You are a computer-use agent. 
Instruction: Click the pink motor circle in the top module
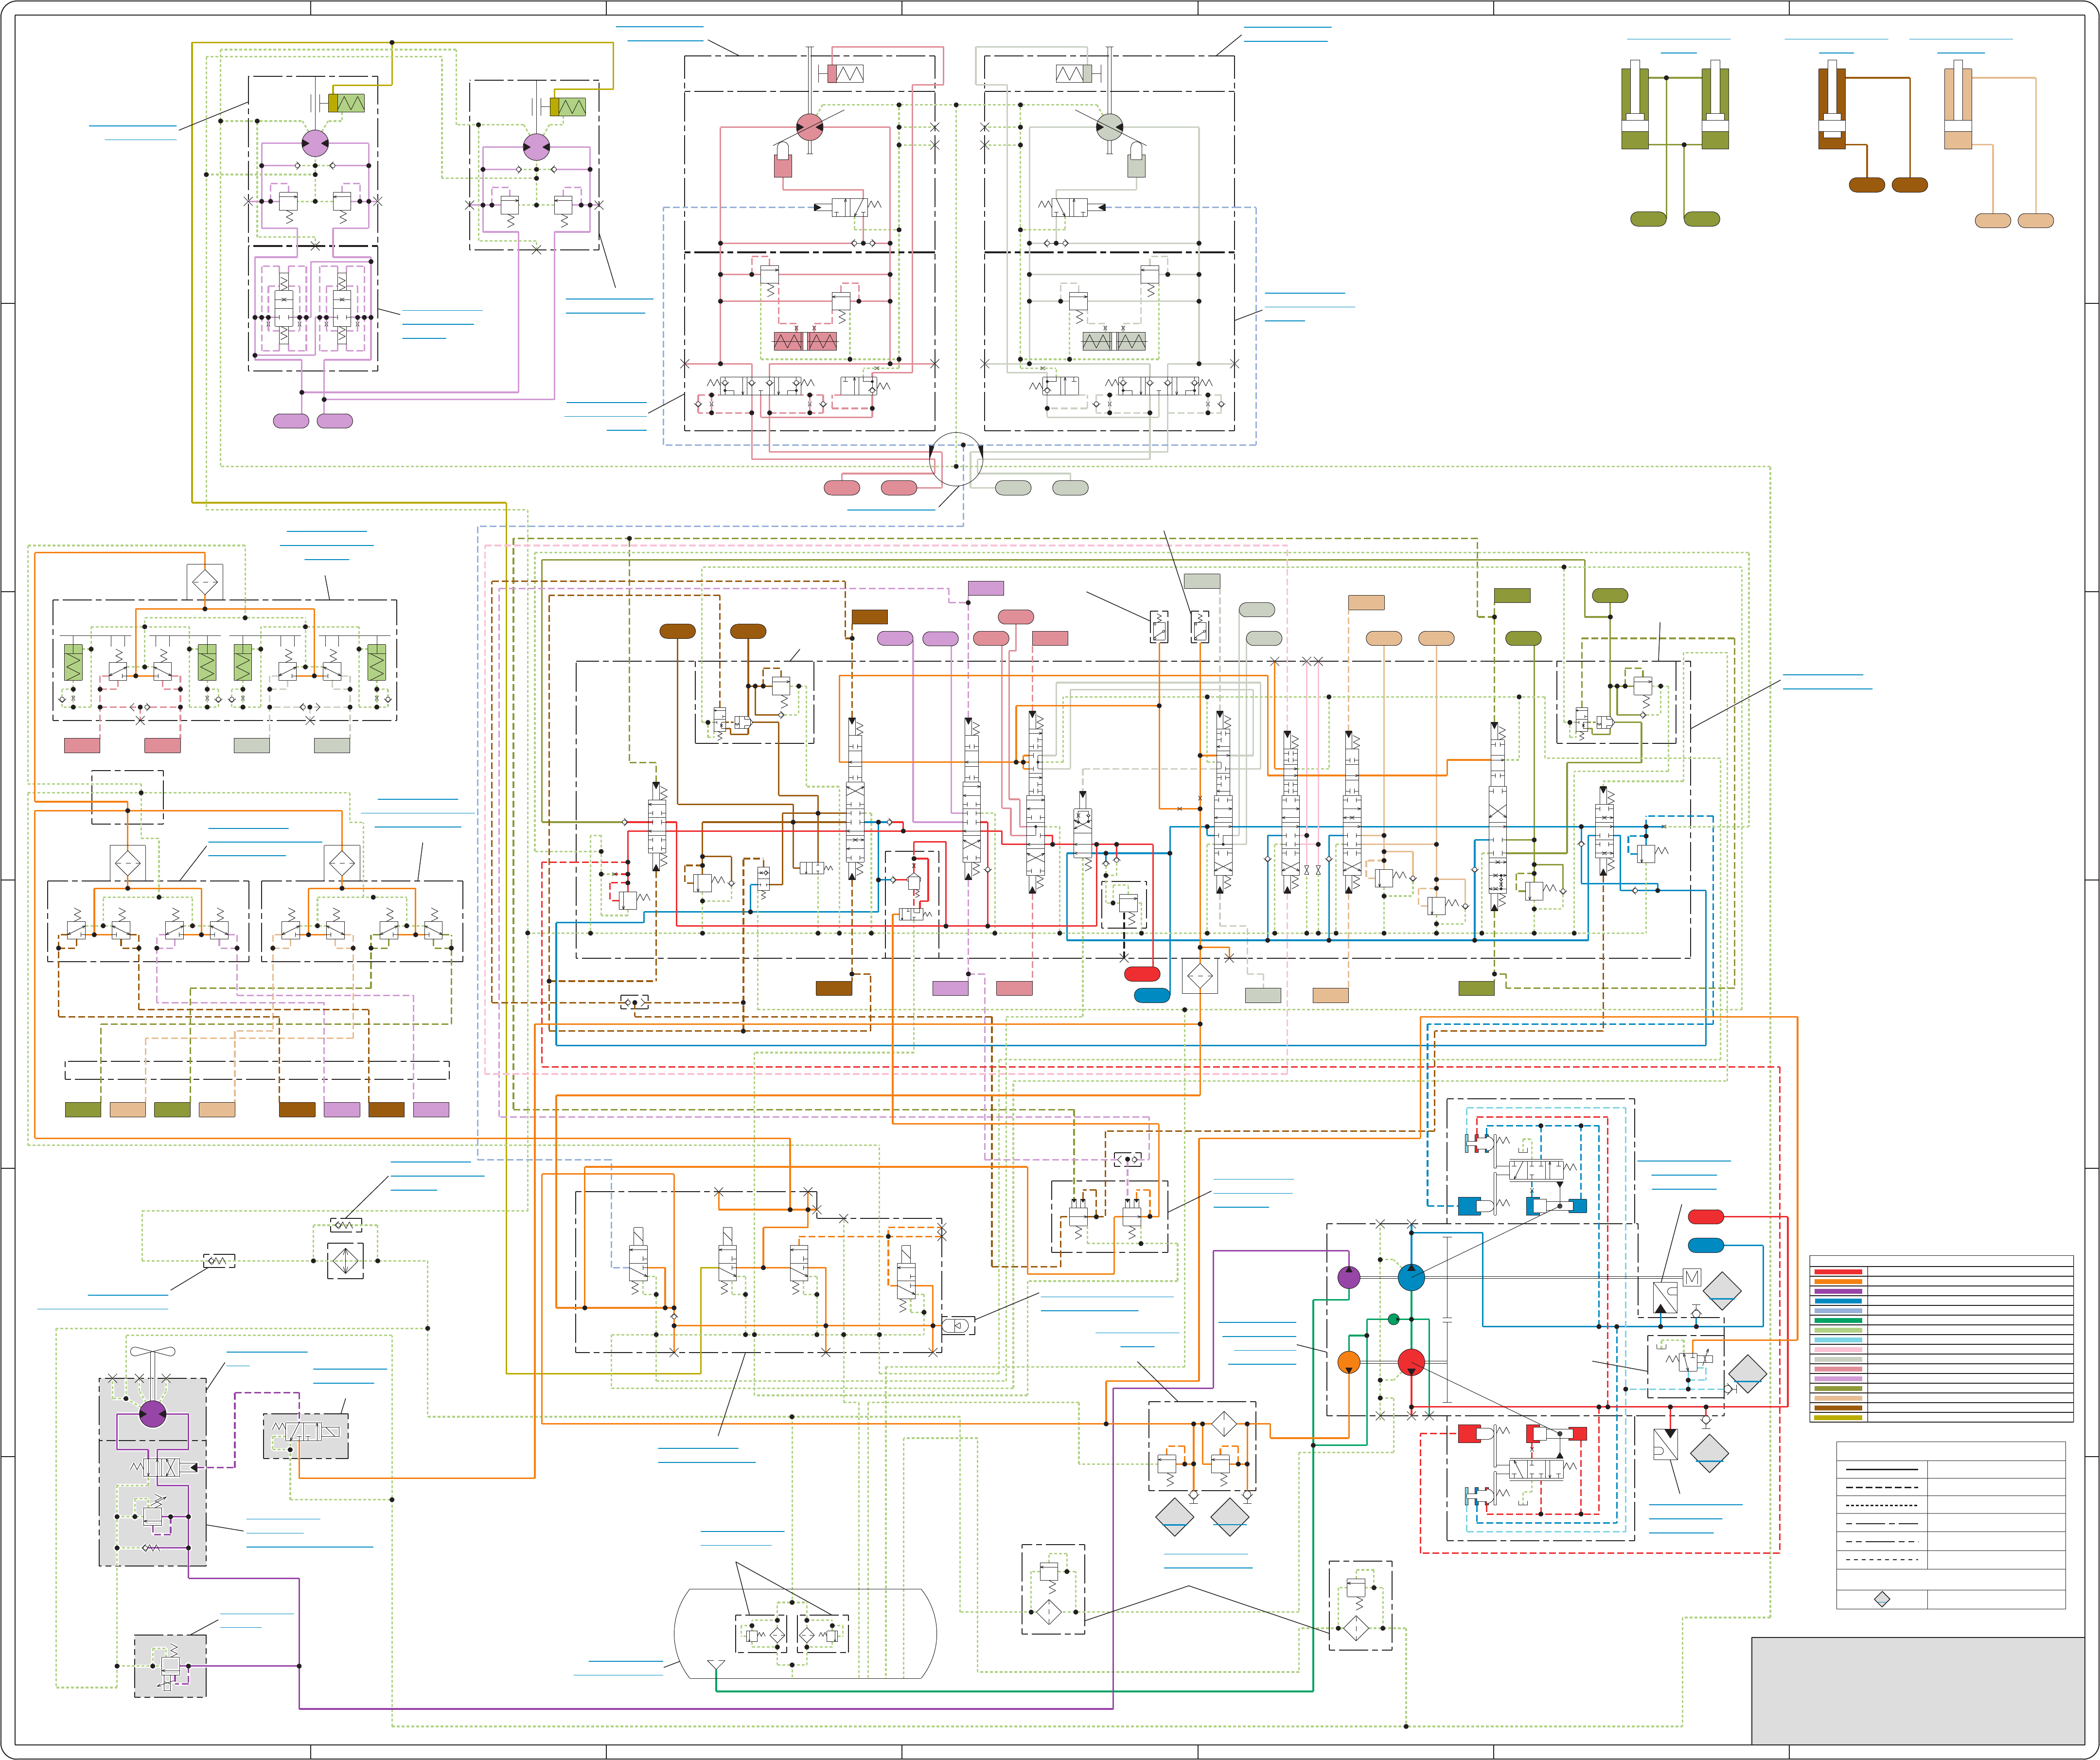(809, 127)
